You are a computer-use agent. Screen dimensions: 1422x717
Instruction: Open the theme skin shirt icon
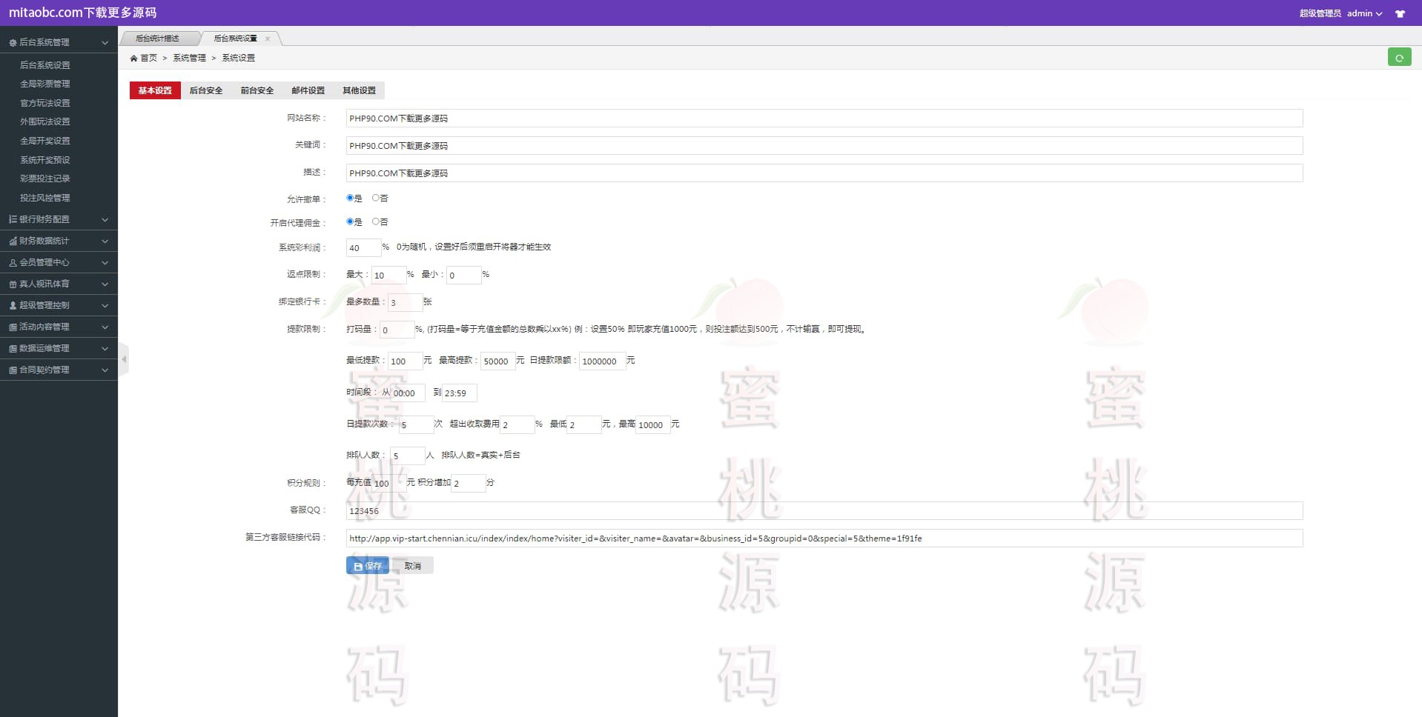tap(1400, 13)
